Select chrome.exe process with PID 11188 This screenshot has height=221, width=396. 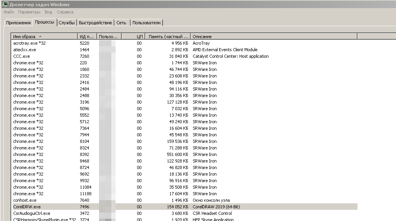[185, 194]
